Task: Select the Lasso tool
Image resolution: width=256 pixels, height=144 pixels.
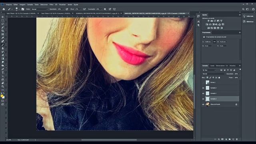Action: (x=3, y=24)
